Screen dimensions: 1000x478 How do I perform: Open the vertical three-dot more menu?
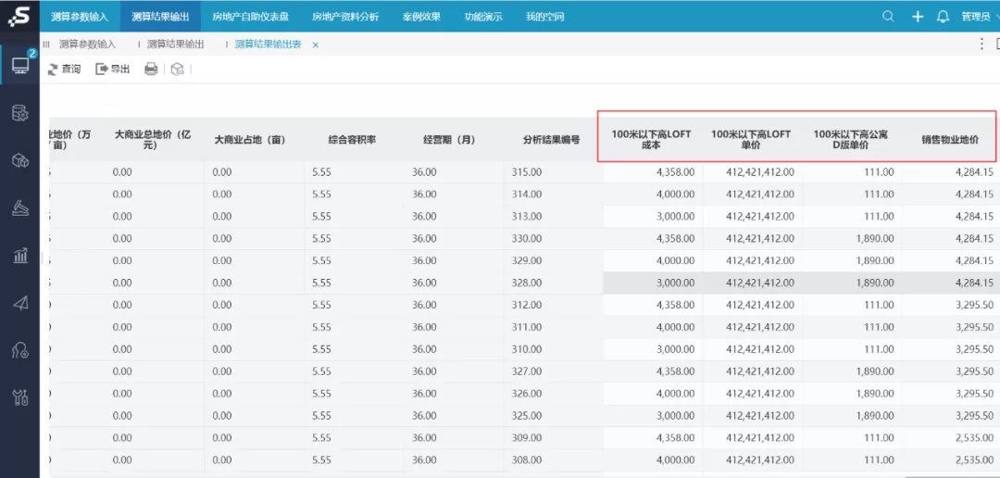coord(981,44)
